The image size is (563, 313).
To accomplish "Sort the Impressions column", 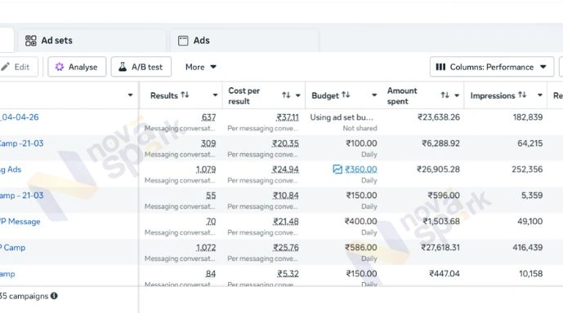I will click(x=522, y=95).
